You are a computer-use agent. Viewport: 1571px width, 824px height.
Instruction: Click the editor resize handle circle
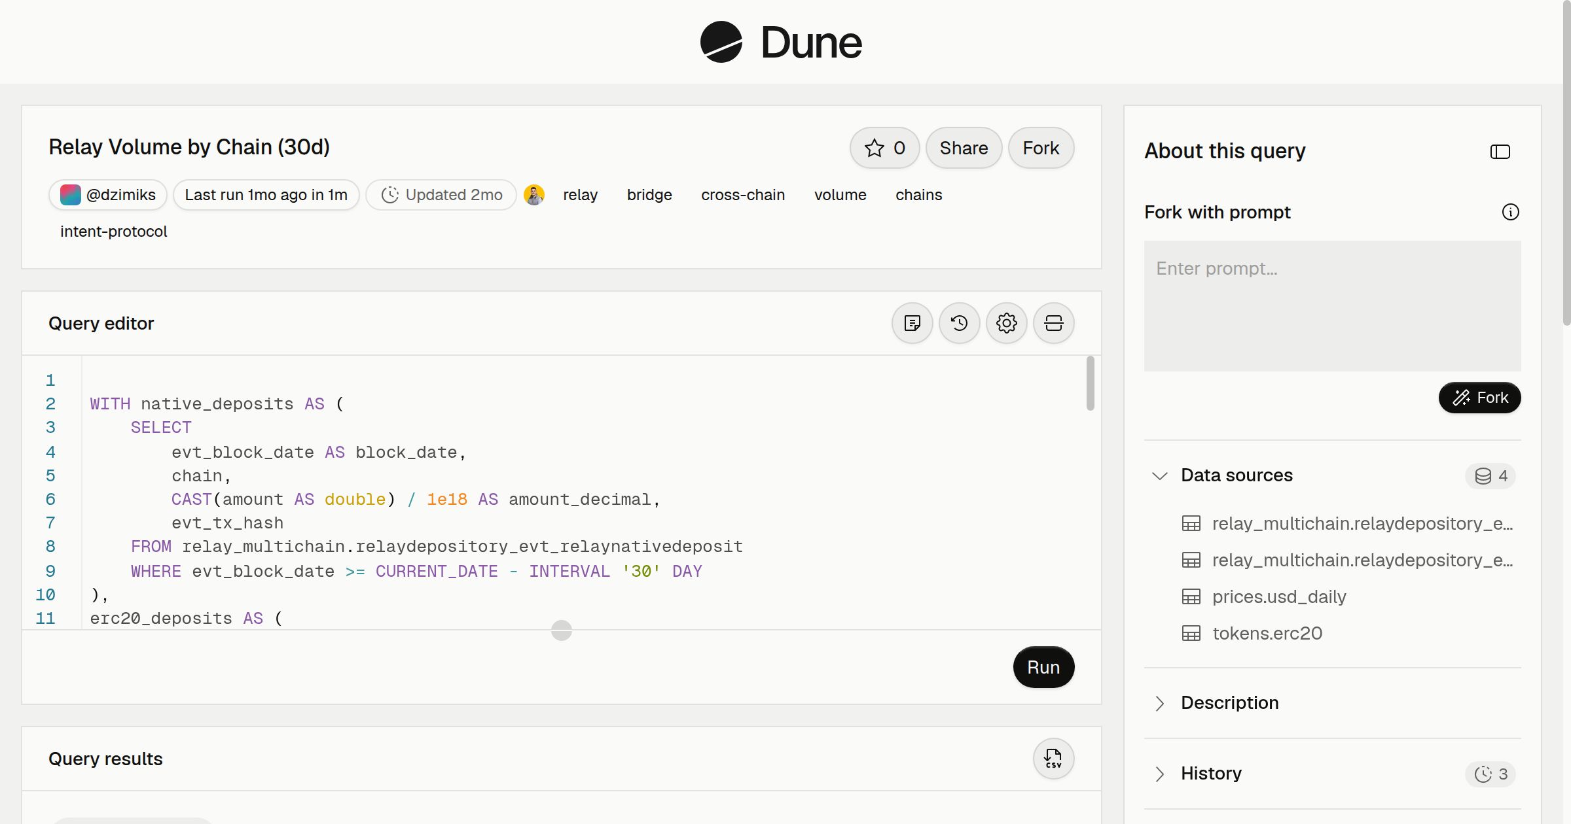pos(561,630)
